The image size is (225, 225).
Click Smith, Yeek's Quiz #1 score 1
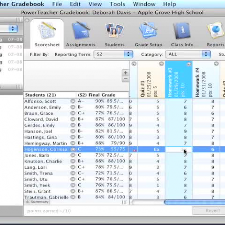[x=157, y=185]
